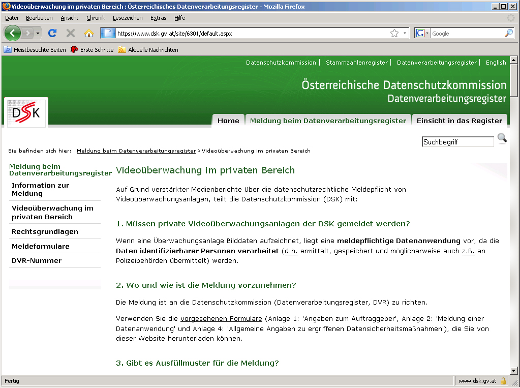Click the Stop loading icon
520x388 pixels.
71,33
